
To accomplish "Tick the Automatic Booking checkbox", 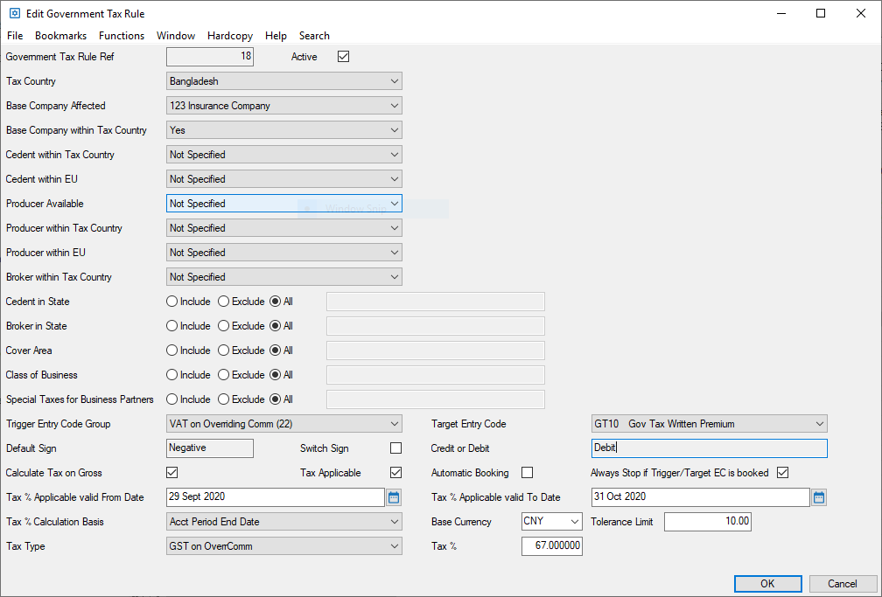I will (527, 473).
